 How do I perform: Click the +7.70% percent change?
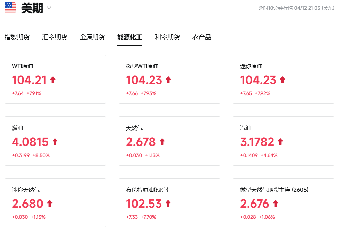tap(149, 217)
